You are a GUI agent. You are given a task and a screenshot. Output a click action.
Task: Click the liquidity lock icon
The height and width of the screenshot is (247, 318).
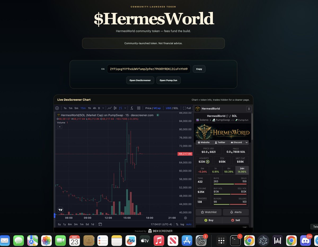tap(208, 161)
